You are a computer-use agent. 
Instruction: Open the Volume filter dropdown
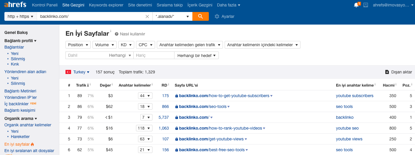click(x=105, y=45)
